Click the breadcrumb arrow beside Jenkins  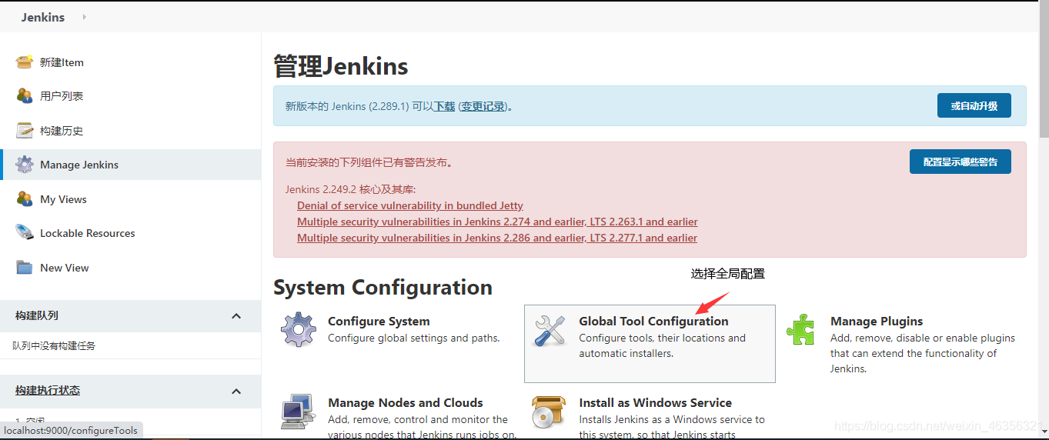click(x=85, y=17)
